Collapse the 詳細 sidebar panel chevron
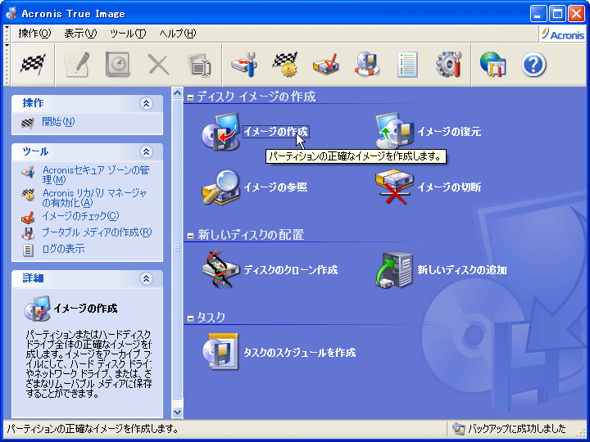 pyautogui.click(x=146, y=278)
